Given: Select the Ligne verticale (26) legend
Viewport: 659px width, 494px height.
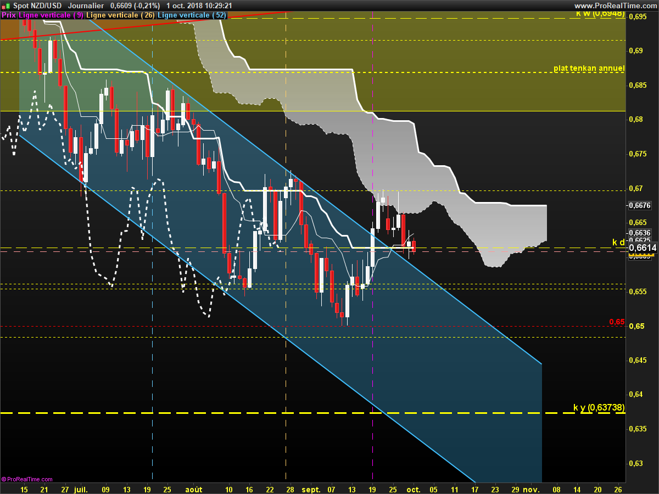Looking at the screenshot, I should pos(121,15).
